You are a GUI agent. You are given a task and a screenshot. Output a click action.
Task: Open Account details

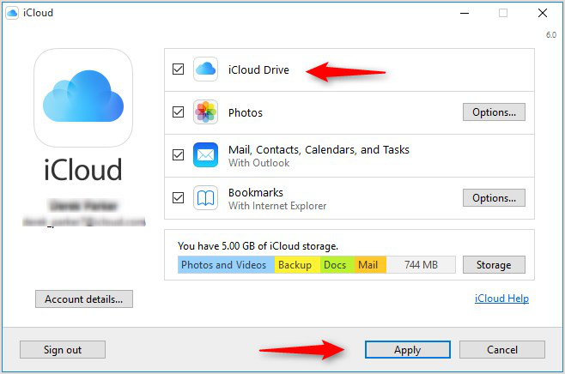click(x=84, y=299)
